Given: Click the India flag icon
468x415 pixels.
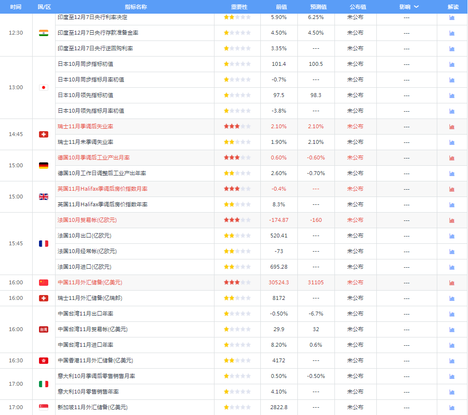Looking at the screenshot, I should pos(43,33).
